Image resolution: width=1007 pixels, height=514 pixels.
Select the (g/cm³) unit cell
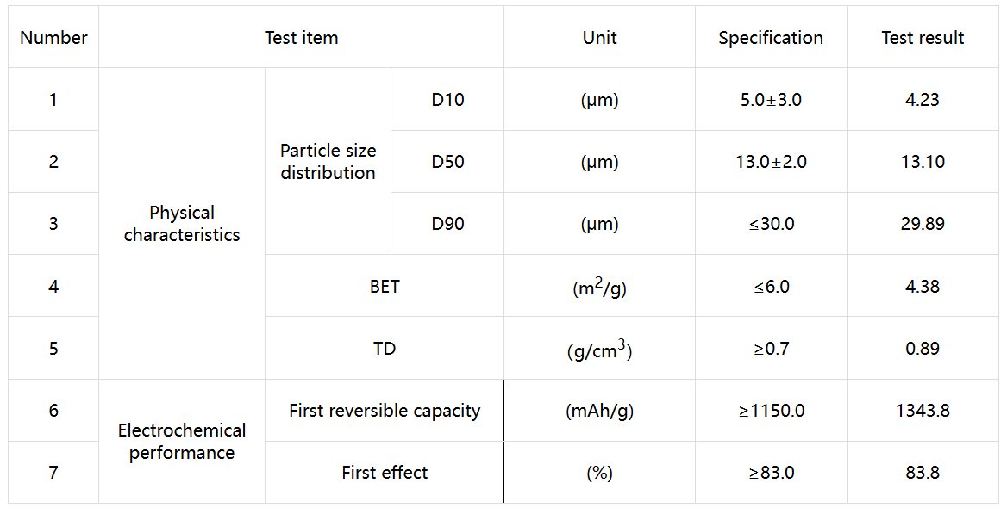(x=599, y=350)
